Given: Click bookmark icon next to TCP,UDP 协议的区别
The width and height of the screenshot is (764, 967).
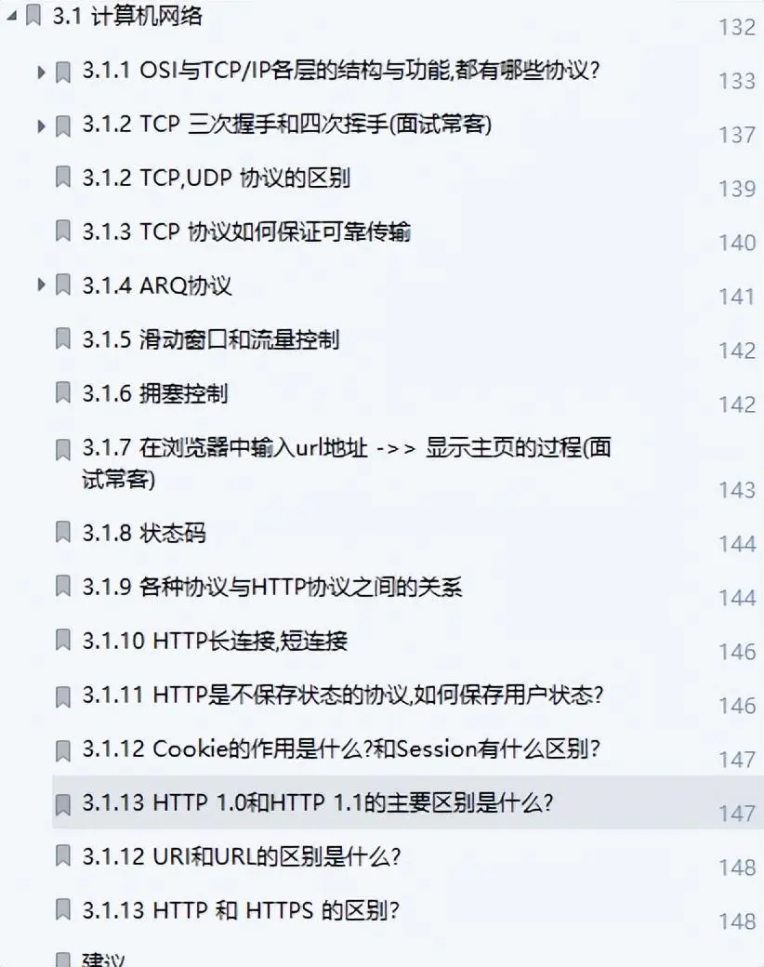Looking at the screenshot, I should tap(63, 178).
